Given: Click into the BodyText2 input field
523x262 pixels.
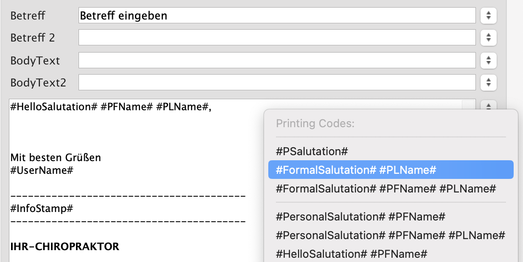Looking at the screenshot, I should coord(276,82).
